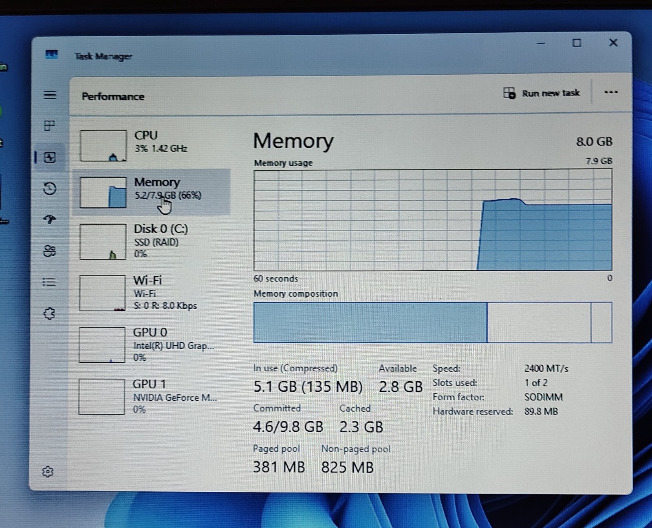This screenshot has width=652, height=528.
Task: Select the Disk 0 (C:) entry
Action: [x=152, y=241]
